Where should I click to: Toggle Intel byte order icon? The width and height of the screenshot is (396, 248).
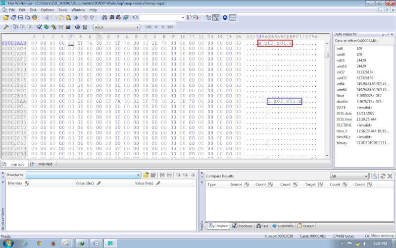pos(233,17)
